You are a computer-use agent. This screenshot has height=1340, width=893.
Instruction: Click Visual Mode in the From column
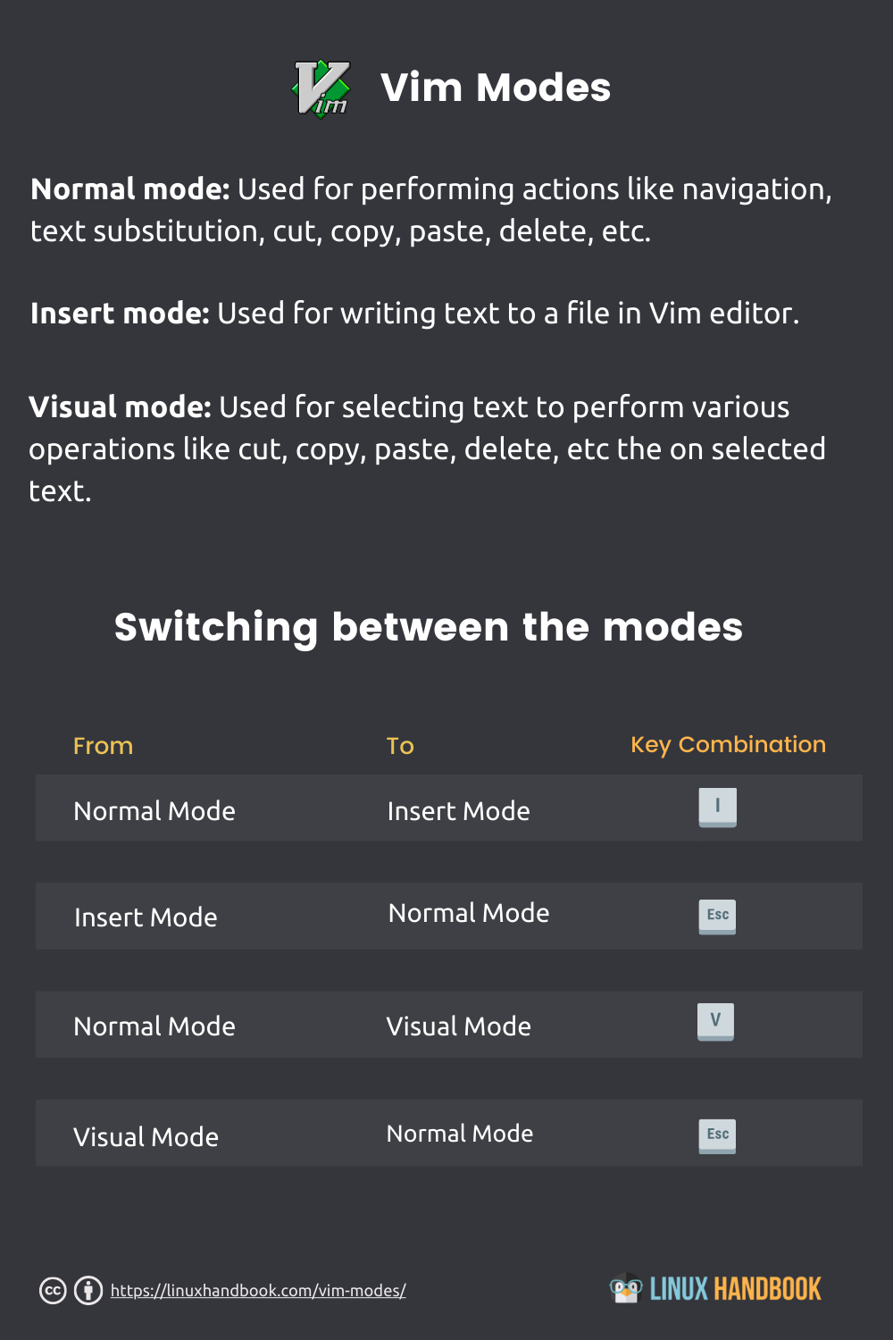(146, 1137)
